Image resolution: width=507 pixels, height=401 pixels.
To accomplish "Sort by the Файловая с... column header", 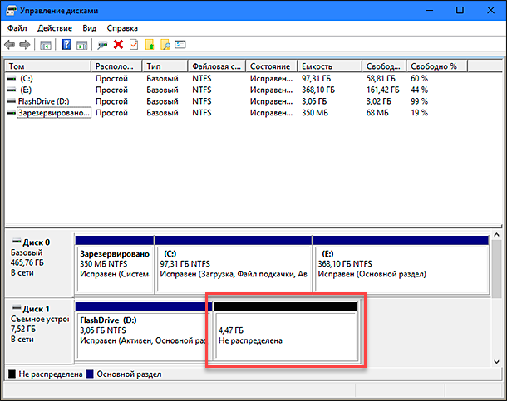I will tap(217, 66).
